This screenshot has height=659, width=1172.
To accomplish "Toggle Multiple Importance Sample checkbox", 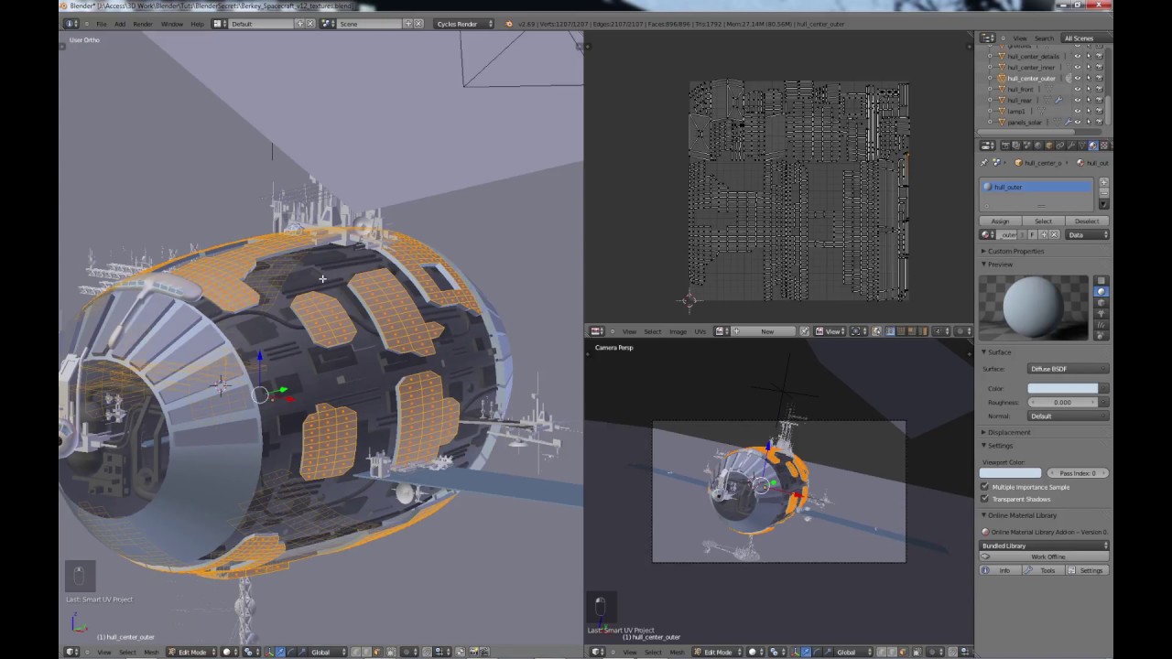I will click(985, 487).
